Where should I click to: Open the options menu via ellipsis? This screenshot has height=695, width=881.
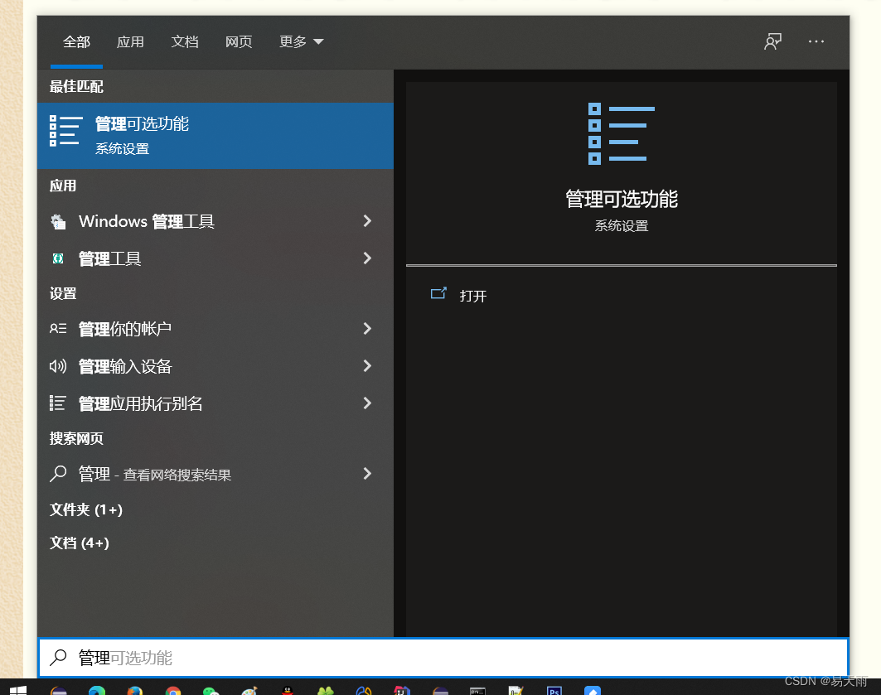click(816, 41)
